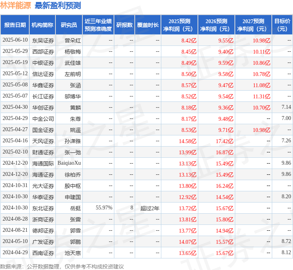The image size is (293, 270).
Task: Select the 10.11亿 forecast value
Action: tap(261, 52)
